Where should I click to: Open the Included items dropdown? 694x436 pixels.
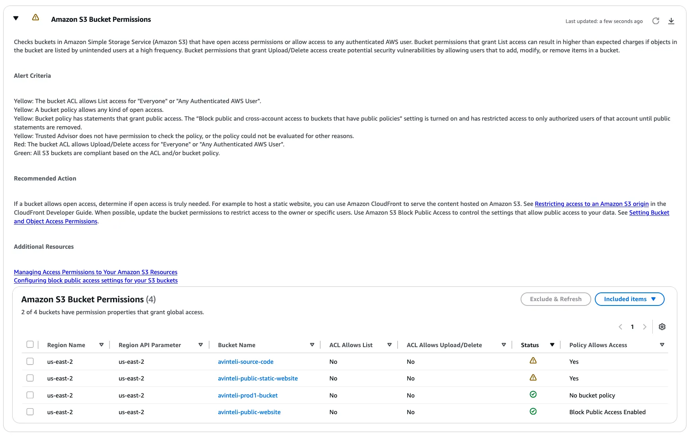pyautogui.click(x=629, y=299)
